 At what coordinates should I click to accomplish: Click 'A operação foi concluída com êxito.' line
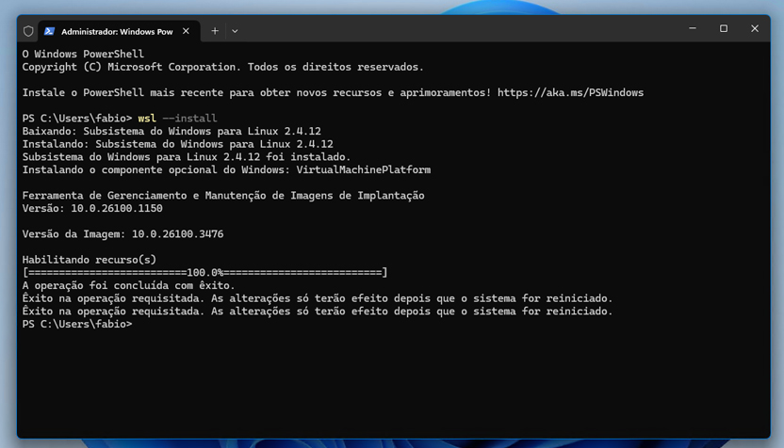click(x=129, y=286)
